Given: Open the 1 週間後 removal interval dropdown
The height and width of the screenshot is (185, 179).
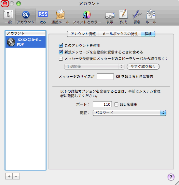Looking at the screenshot, I should pyautogui.click(x=94, y=67).
